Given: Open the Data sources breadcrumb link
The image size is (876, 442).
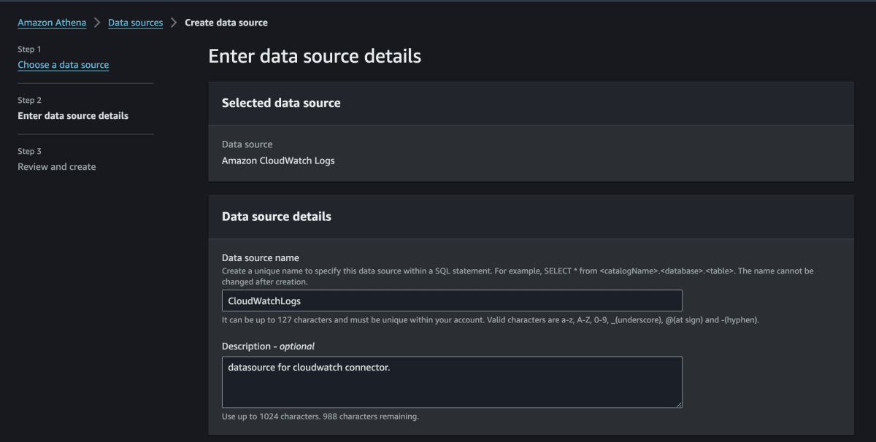Looking at the screenshot, I should [x=135, y=23].
